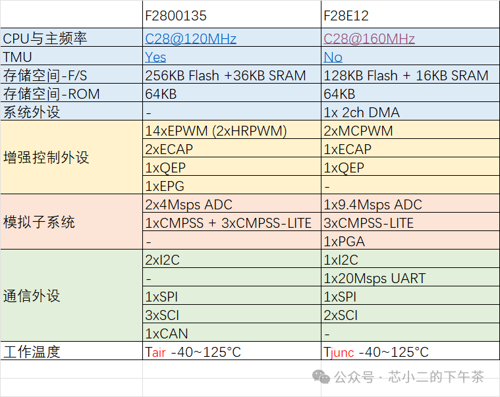Open the C28@120MHz link
This screenshot has height=397, width=500.
pyautogui.click(x=190, y=39)
